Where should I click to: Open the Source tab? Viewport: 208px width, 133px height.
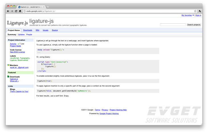coord(55,30)
